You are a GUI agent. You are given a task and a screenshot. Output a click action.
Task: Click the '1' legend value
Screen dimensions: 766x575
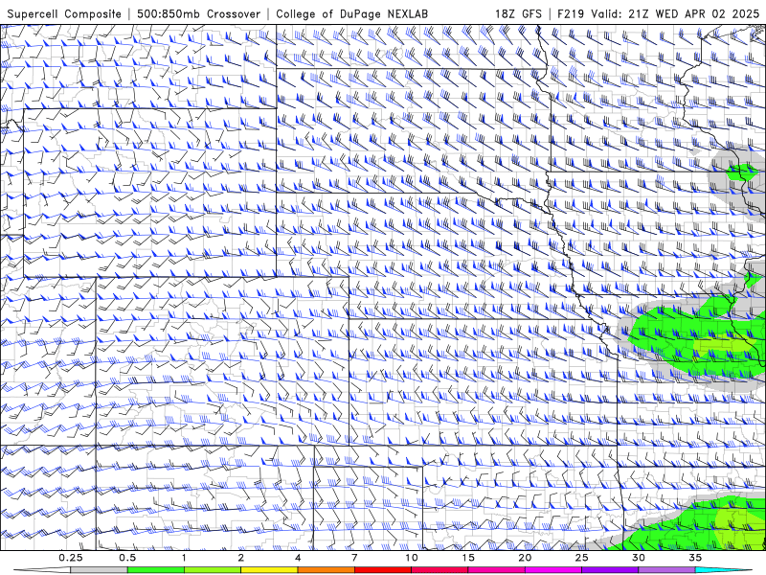(x=184, y=558)
